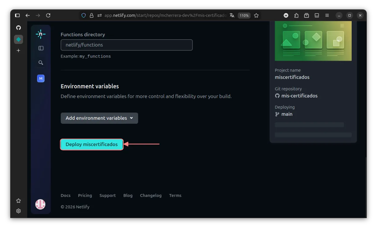This screenshot has height=229, width=377.
Task: Go to Pricing footer link
Action: pos(85,196)
